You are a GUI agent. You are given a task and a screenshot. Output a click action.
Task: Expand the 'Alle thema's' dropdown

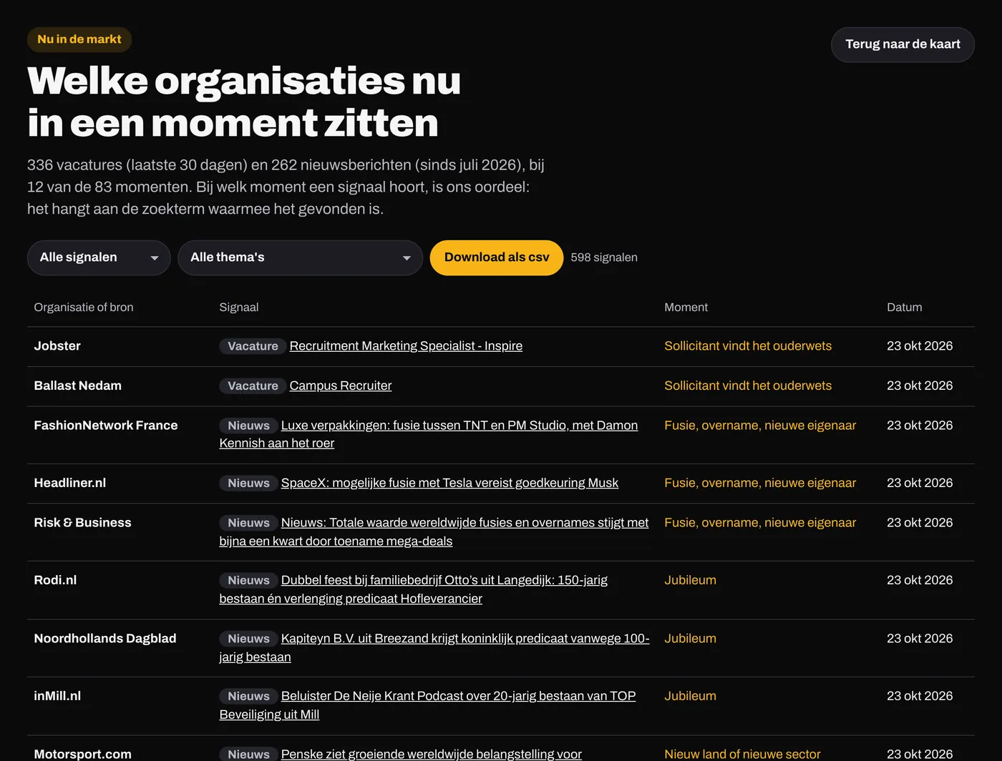pos(301,257)
